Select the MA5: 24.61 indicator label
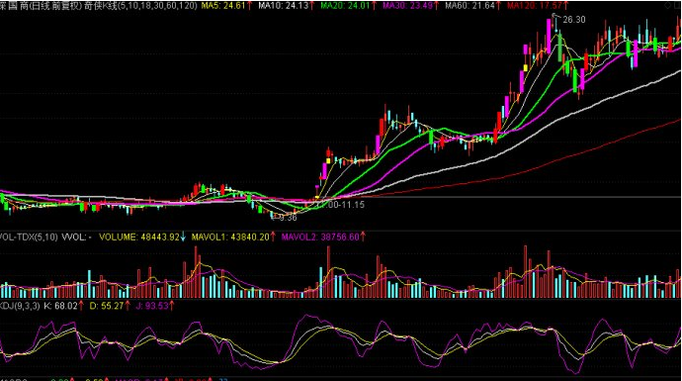The height and width of the screenshot is (381, 682). coord(223,6)
